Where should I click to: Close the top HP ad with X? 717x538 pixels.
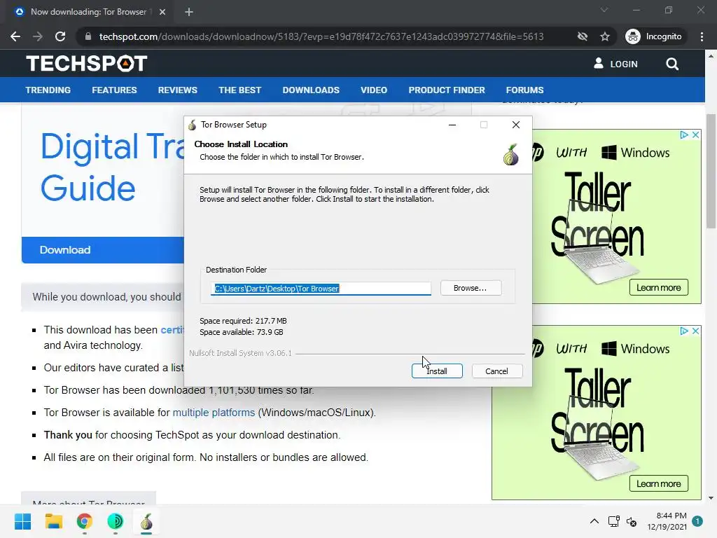pos(695,134)
